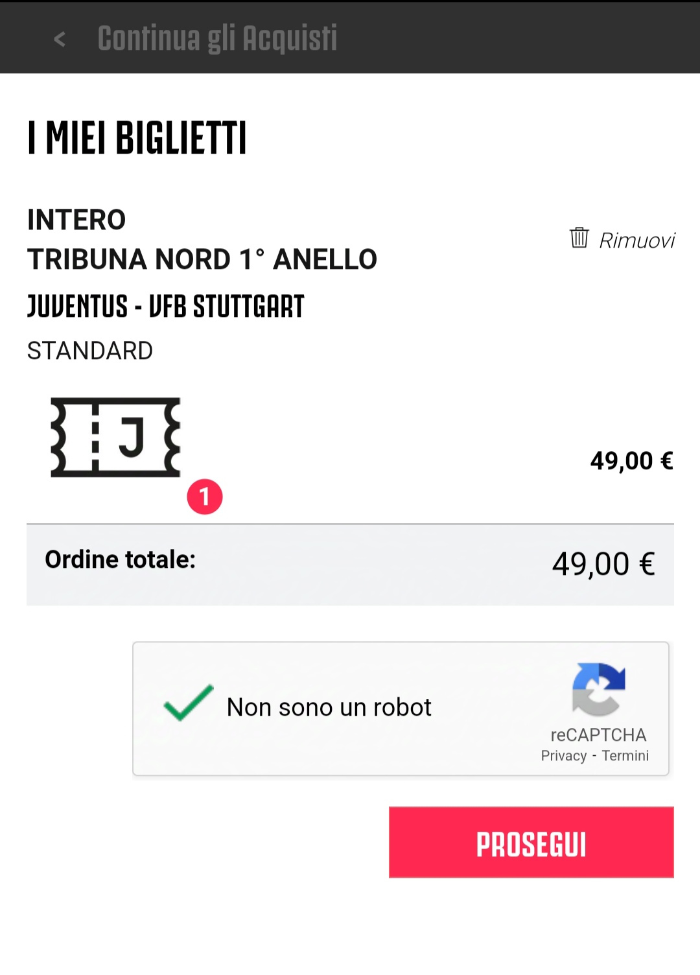700x975 pixels.
Task: Open the reCAPTCHA Privacy link
Action: [563, 756]
